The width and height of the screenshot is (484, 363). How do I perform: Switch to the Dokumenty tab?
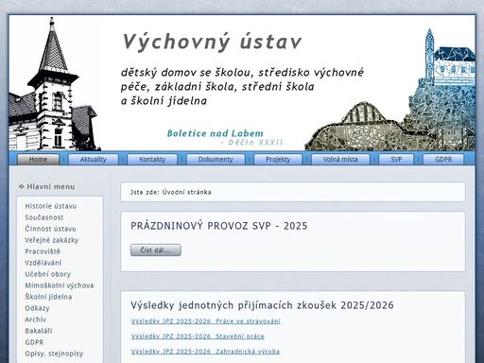(x=216, y=160)
